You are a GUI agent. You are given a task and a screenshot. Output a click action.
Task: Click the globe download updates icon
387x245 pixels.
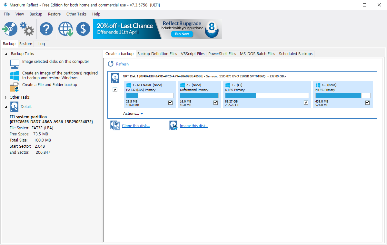(65, 29)
